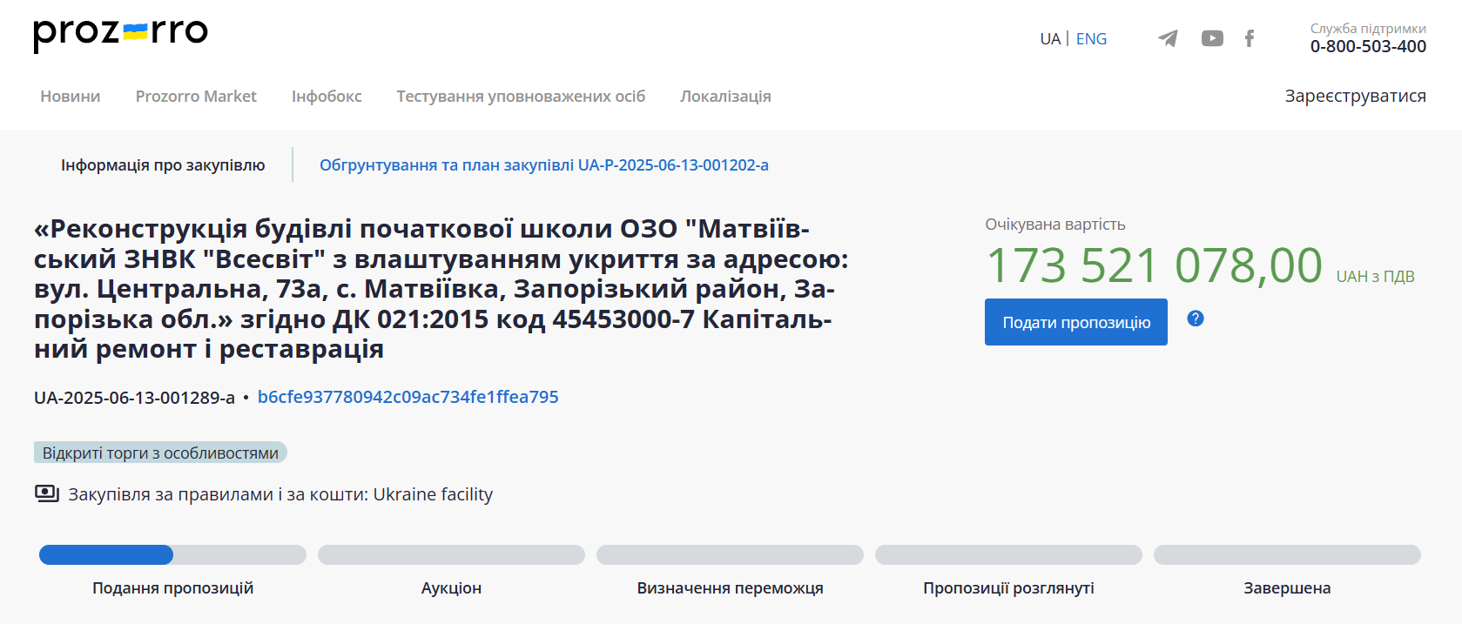Click the money icon beside Ukraine facility
The width and height of the screenshot is (1462, 624).
pyautogui.click(x=47, y=493)
